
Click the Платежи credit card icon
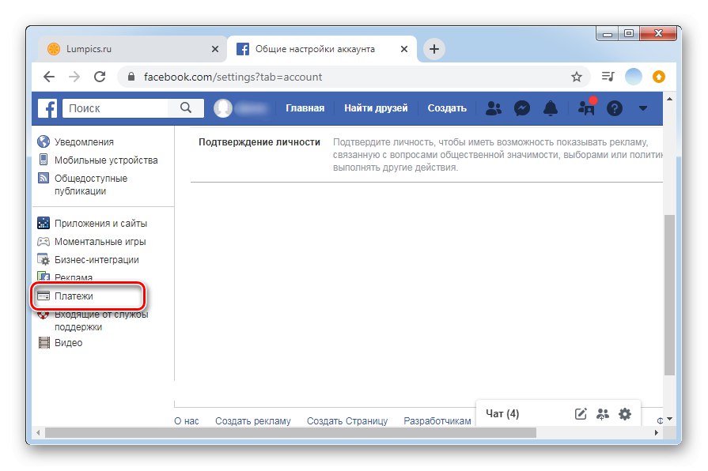tap(44, 296)
